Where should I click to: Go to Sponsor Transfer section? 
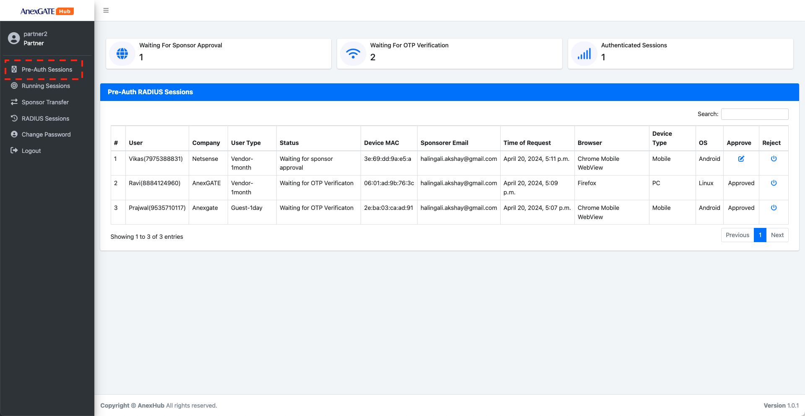tap(45, 102)
